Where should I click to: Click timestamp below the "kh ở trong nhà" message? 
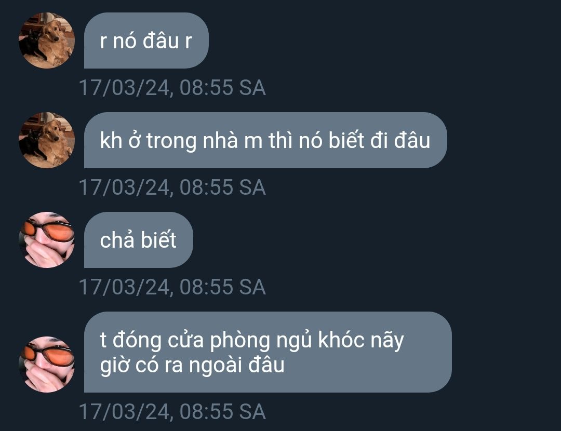point(172,187)
